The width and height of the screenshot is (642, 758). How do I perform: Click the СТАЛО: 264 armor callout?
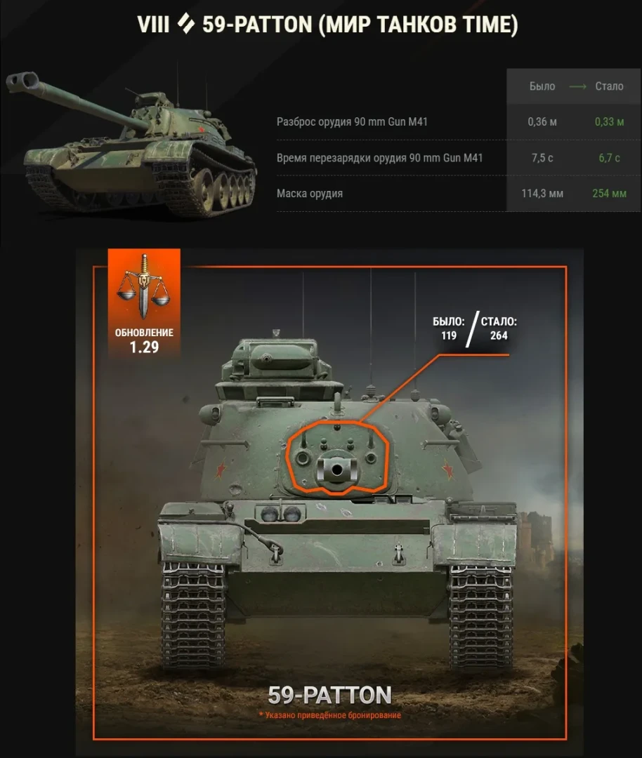tap(499, 328)
